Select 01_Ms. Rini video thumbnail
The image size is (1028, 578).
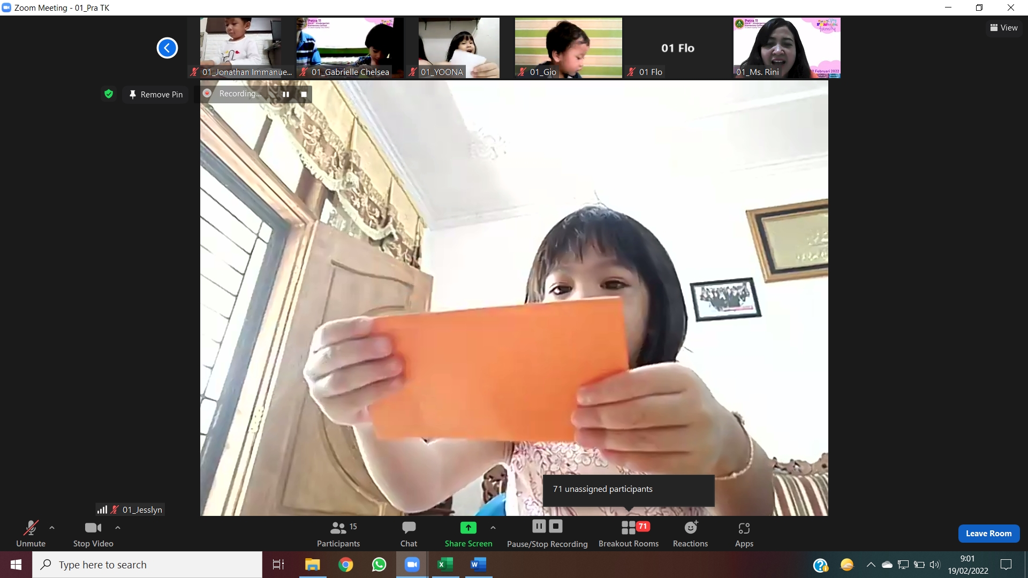pyautogui.click(x=787, y=48)
